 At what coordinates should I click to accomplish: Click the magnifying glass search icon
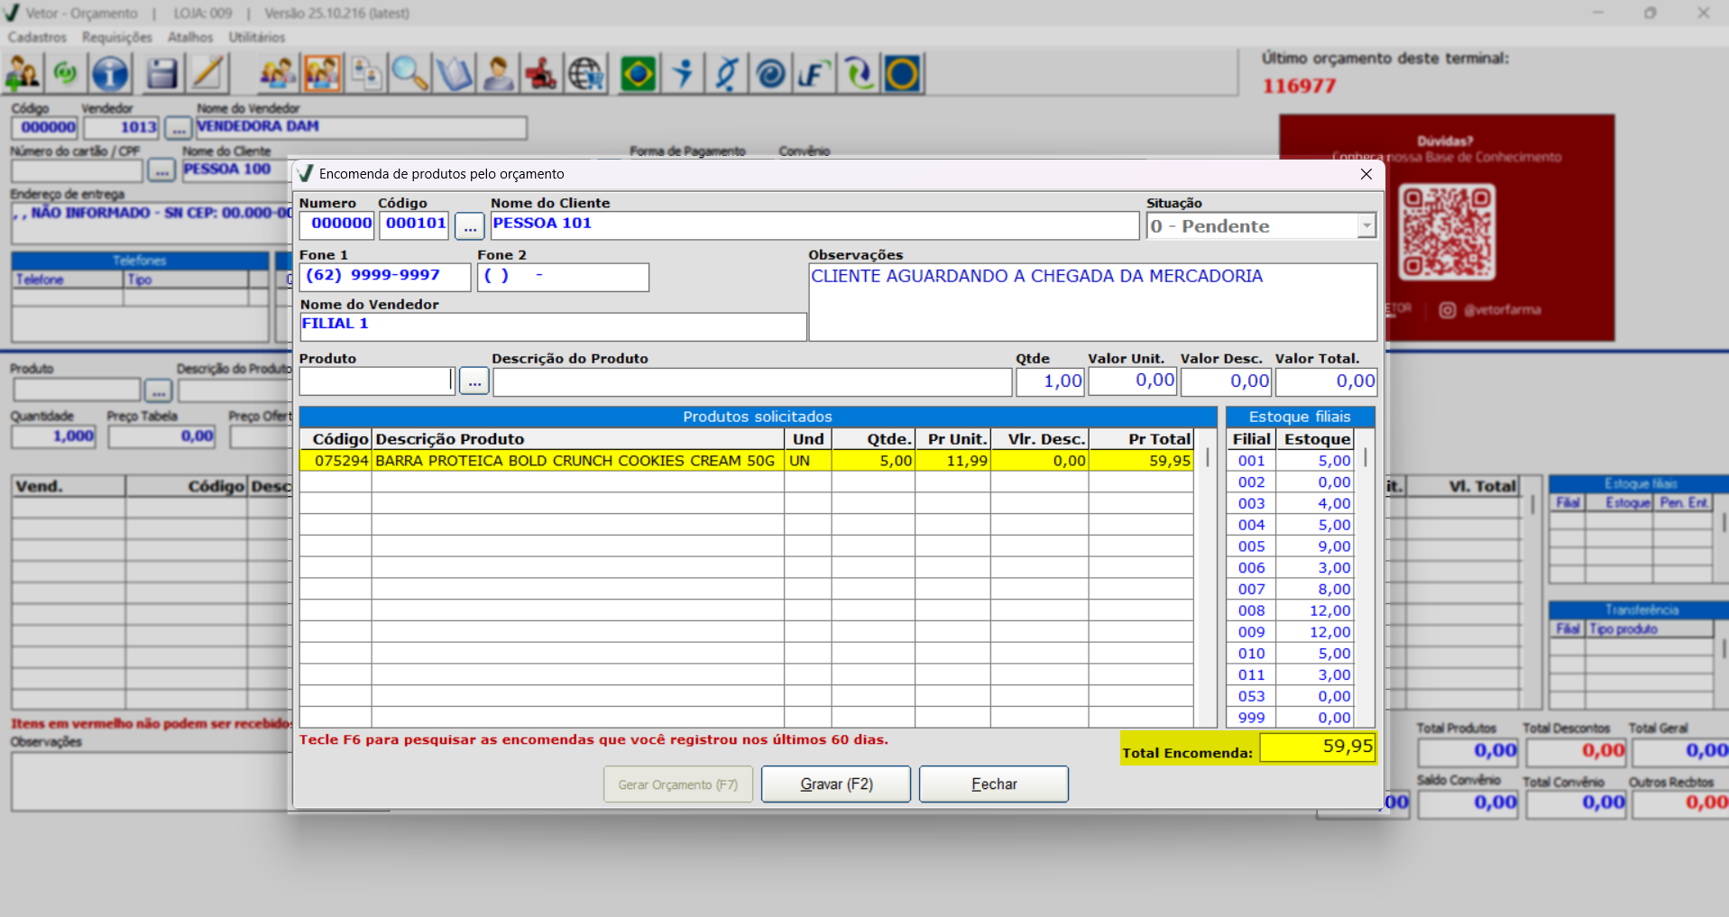point(409,74)
